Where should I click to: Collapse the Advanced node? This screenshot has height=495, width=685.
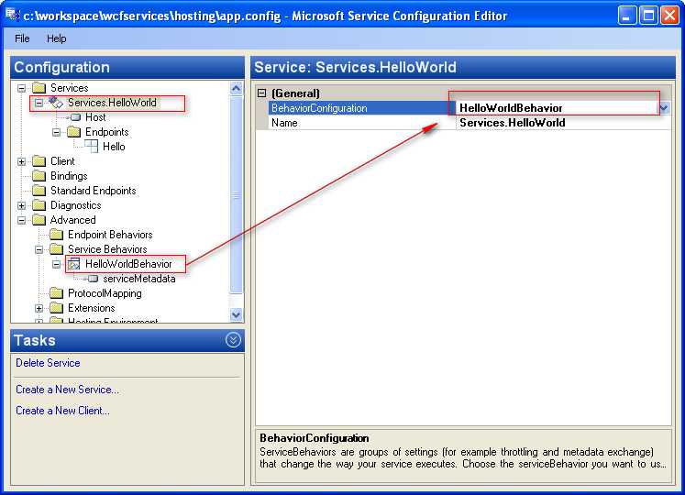point(21,220)
